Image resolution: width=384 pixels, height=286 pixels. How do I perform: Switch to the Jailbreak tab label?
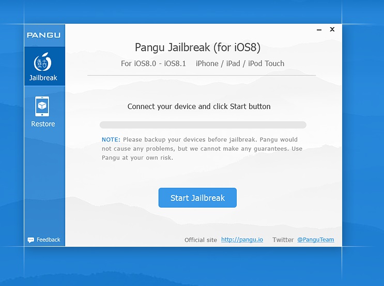click(43, 78)
